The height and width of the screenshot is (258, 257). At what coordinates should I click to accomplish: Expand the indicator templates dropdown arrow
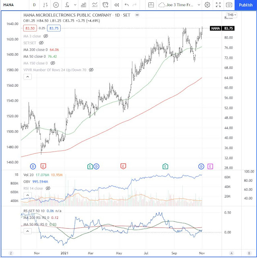75,5
